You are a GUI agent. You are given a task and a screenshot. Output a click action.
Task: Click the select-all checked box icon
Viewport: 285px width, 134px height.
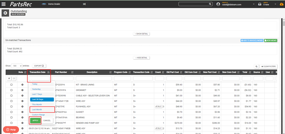click(x=9, y=78)
